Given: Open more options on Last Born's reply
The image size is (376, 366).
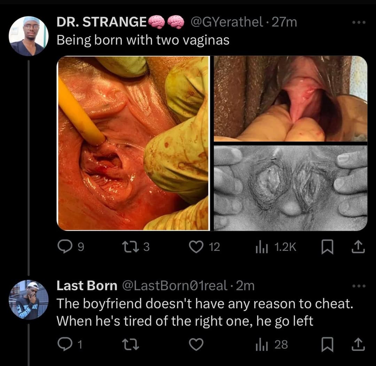Looking at the screenshot, I should coord(359,286).
